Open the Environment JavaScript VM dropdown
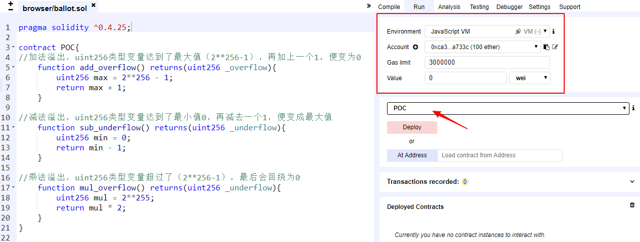 click(x=487, y=32)
